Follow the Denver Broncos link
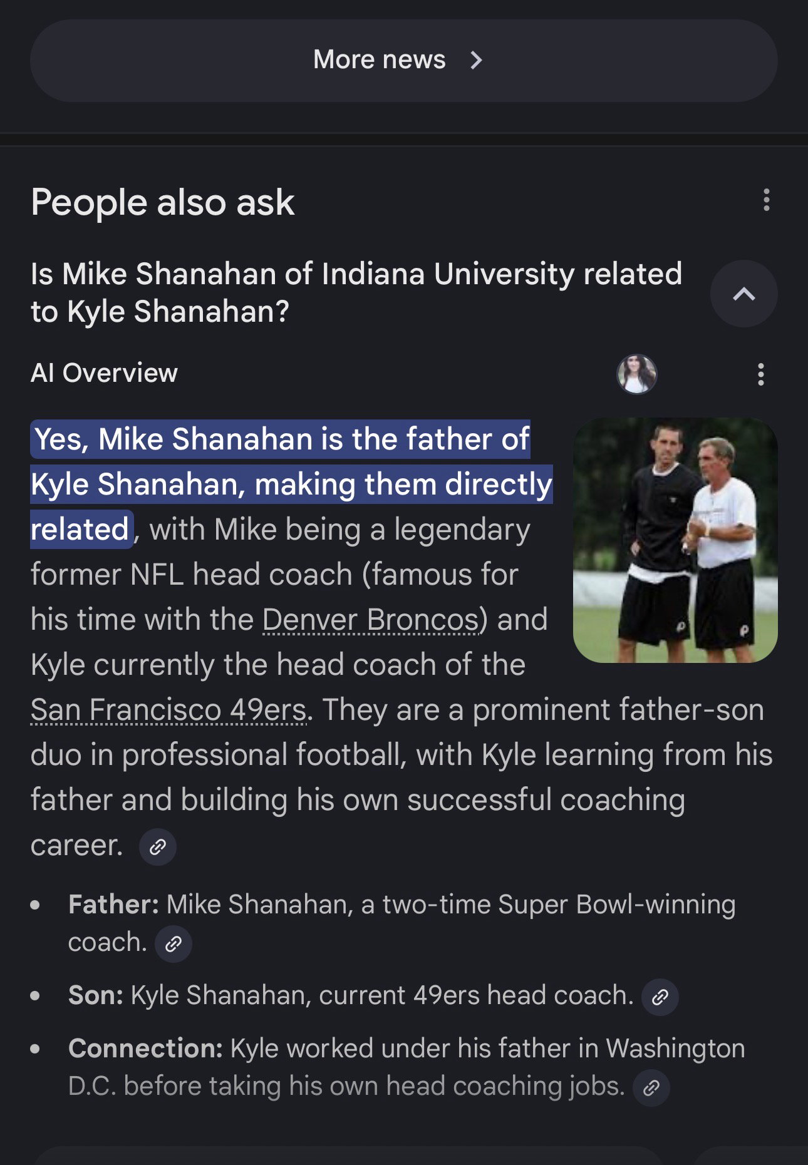808x1165 pixels. (370, 620)
